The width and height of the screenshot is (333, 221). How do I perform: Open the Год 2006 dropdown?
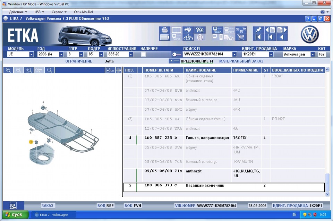[61, 54]
